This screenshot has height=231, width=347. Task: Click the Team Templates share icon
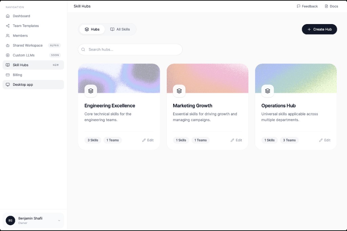click(8, 26)
